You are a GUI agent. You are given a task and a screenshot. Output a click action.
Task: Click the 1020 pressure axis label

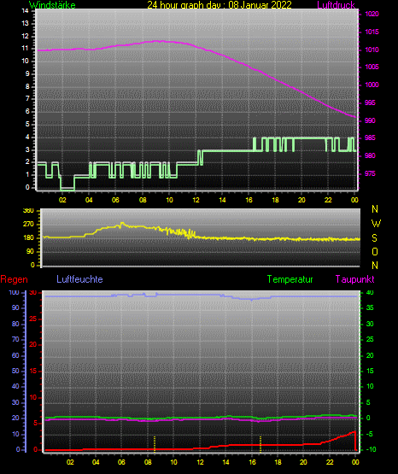click(x=372, y=14)
